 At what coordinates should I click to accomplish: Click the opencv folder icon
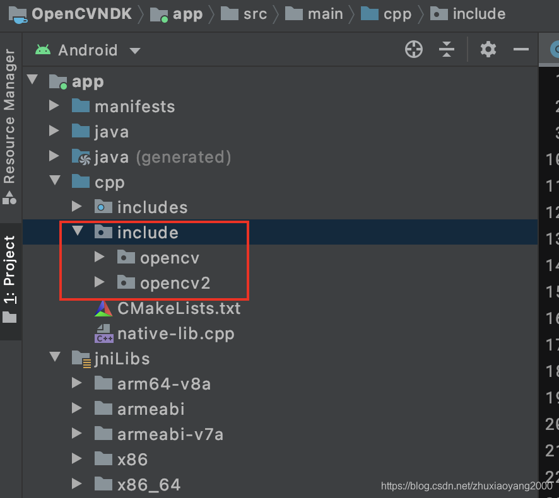coord(126,257)
